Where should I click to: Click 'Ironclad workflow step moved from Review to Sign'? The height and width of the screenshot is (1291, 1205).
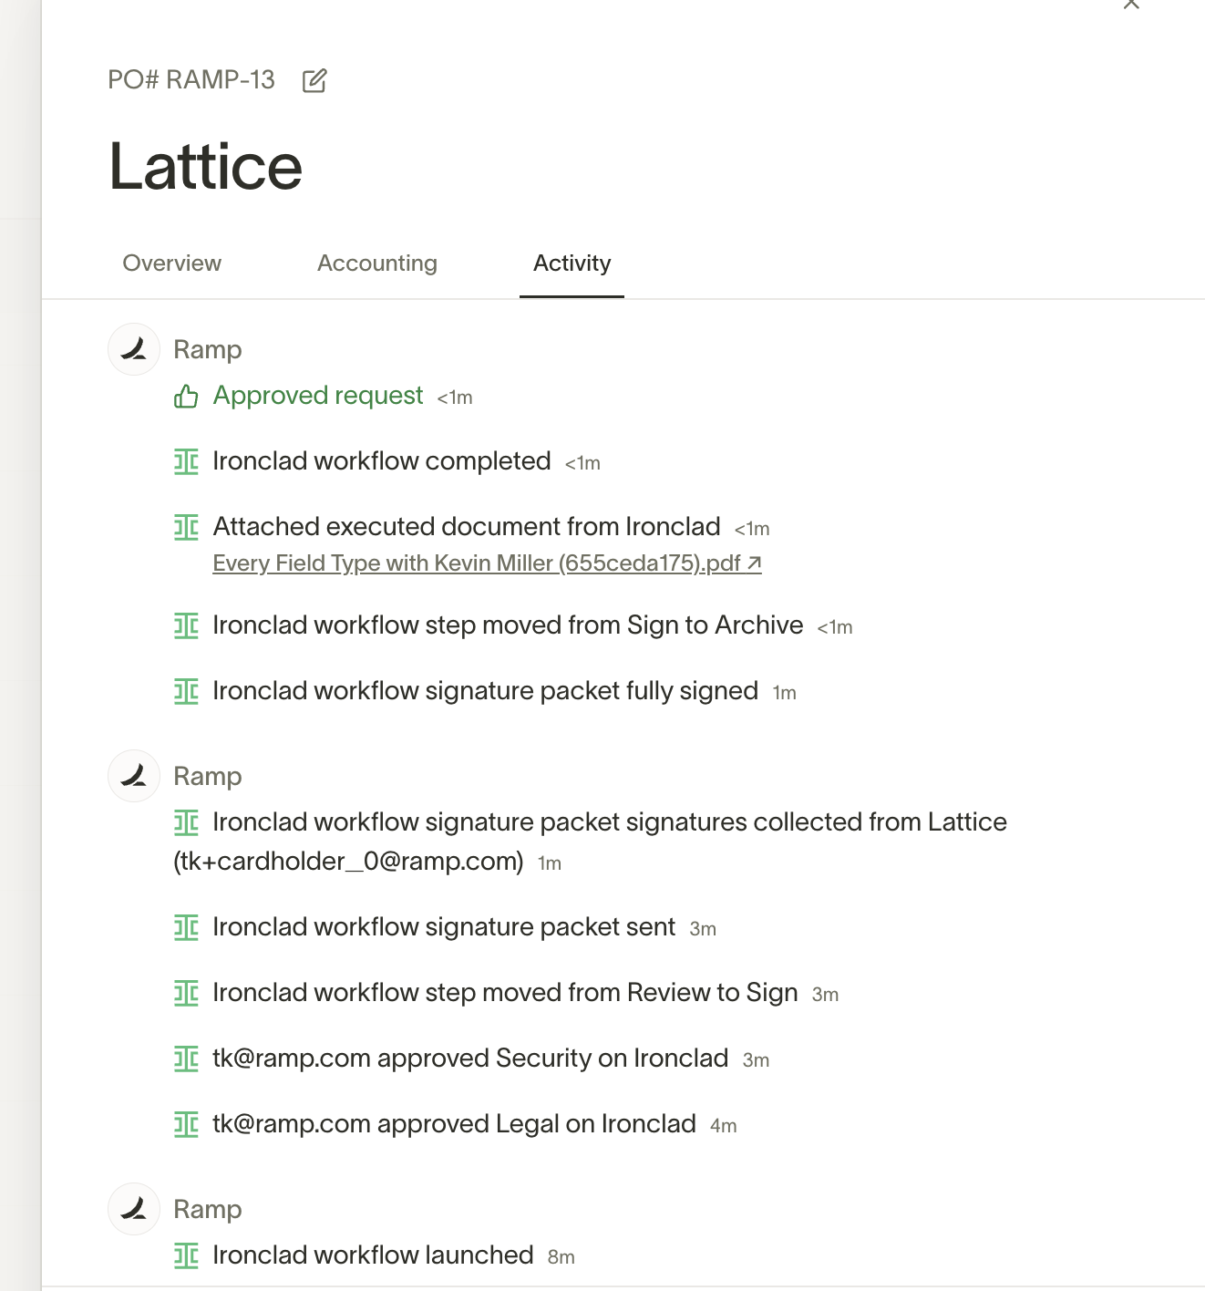(505, 993)
